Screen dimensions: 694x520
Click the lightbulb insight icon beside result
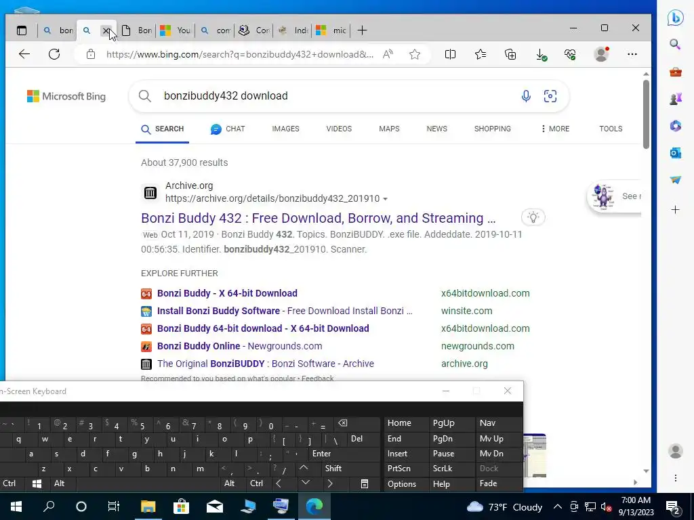click(x=533, y=217)
